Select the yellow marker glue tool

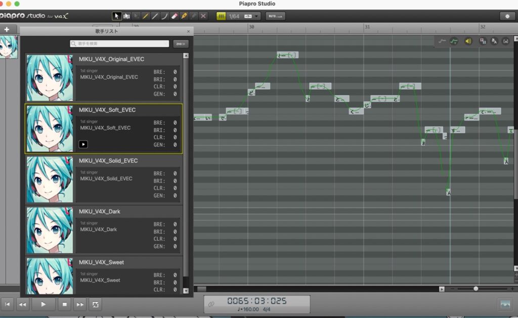(x=184, y=16)
